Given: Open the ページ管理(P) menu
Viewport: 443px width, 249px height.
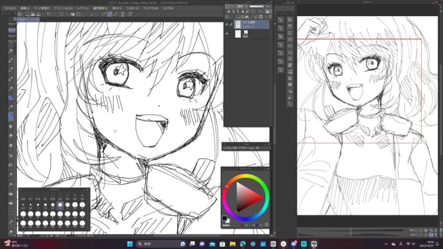Looking at the screenshot, I should pos(42,8).
